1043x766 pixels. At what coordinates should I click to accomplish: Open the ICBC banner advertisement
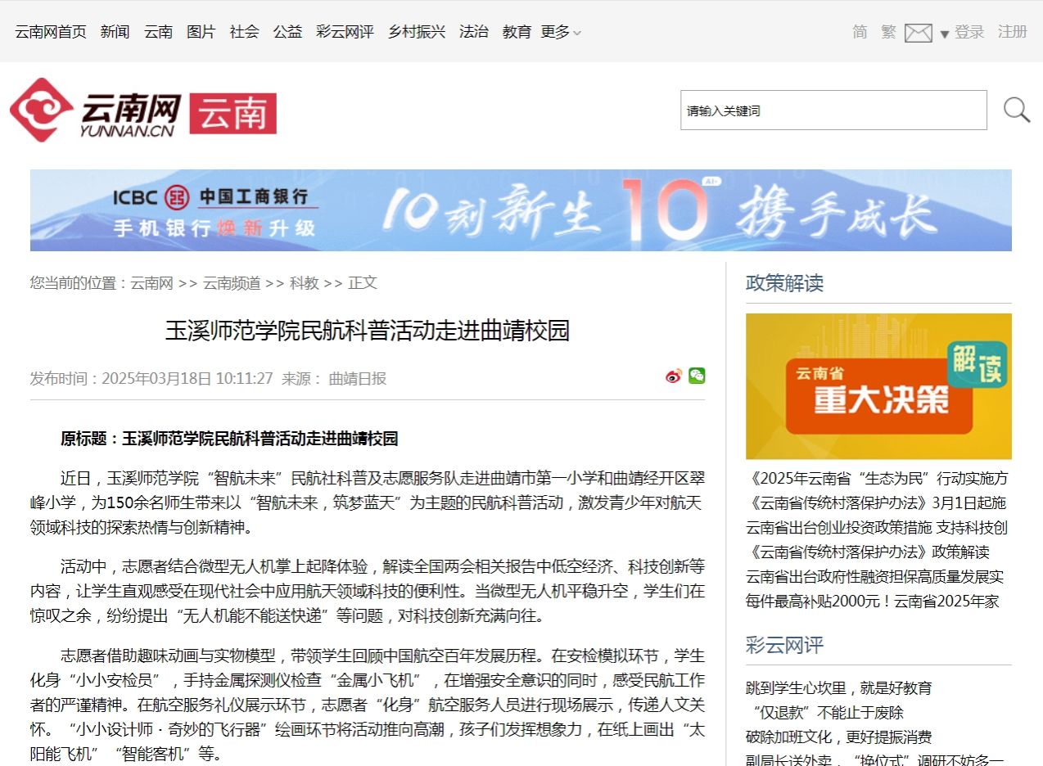tap(521, 210)
